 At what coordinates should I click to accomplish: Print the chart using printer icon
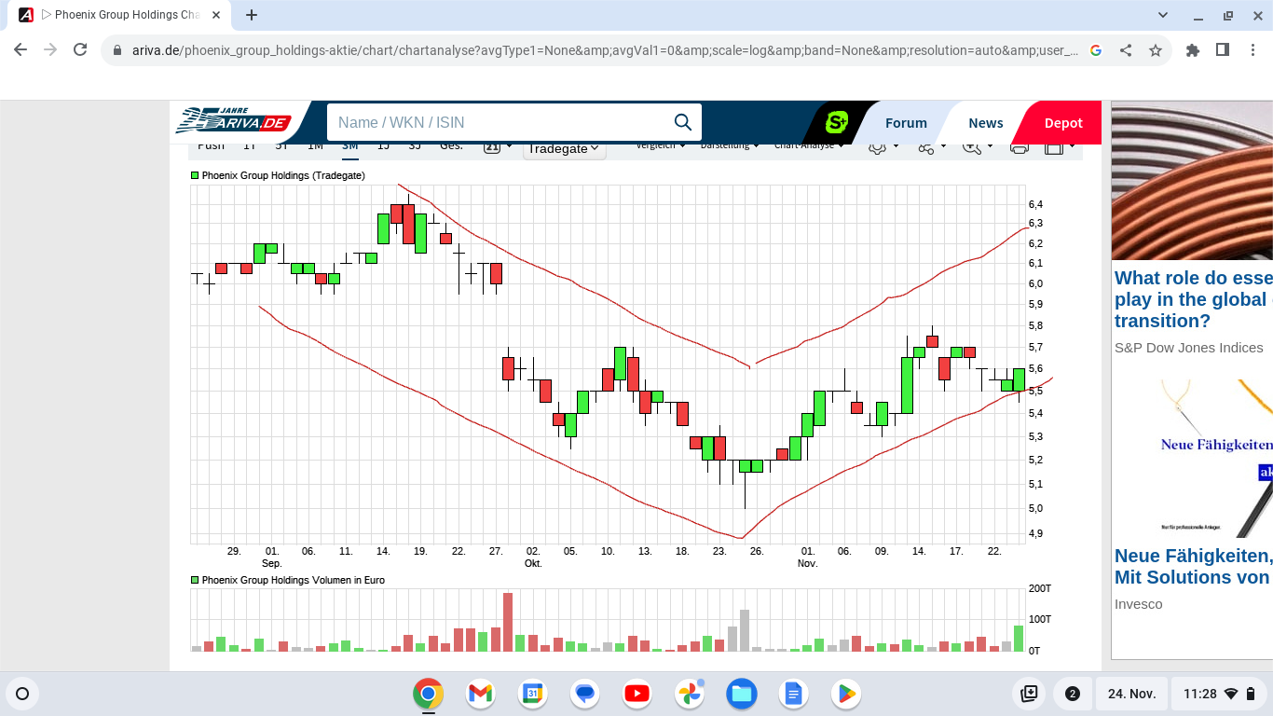[1020, 147]
